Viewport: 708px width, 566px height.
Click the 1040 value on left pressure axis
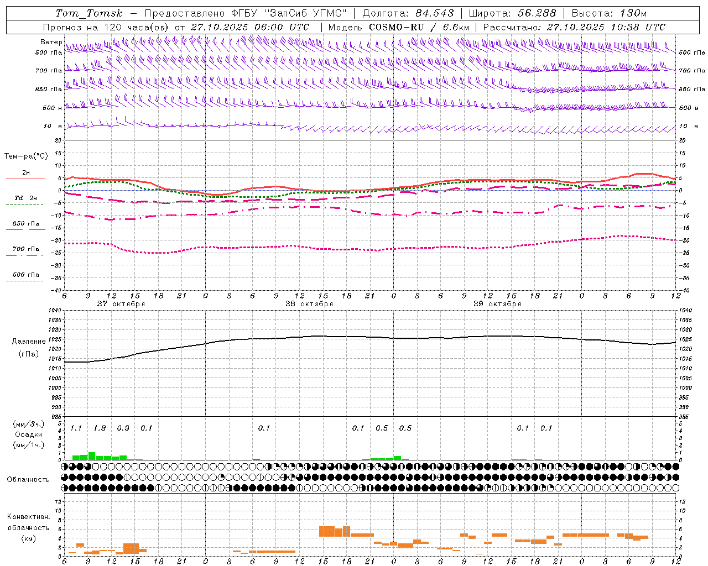click(54, 310)
